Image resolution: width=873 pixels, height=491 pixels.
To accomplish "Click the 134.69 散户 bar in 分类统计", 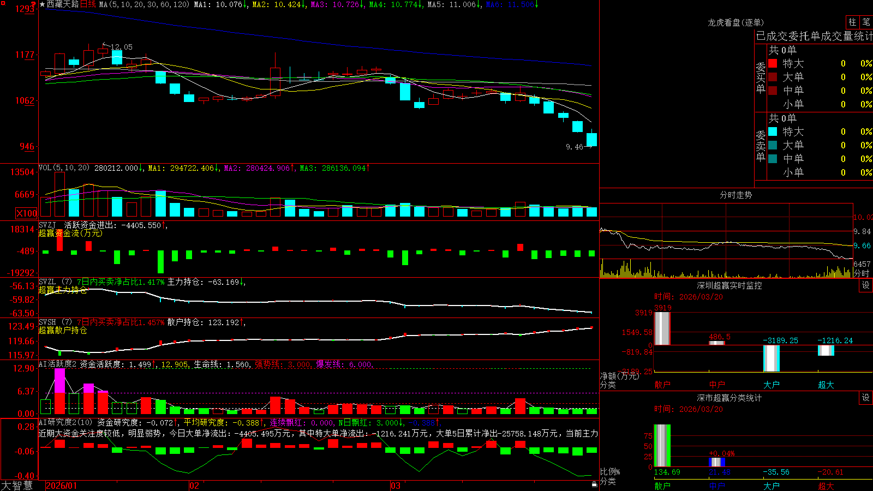I will (x=662, y=446).
